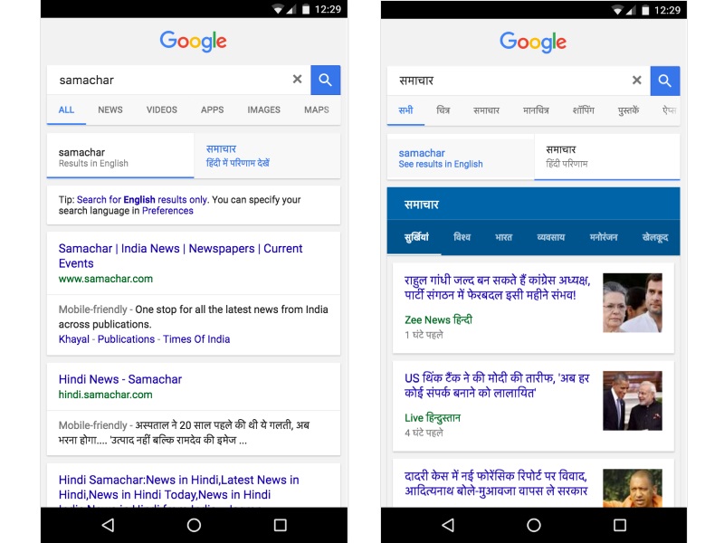Open the Preferences link in tip
724x543 pixels.
167,211
